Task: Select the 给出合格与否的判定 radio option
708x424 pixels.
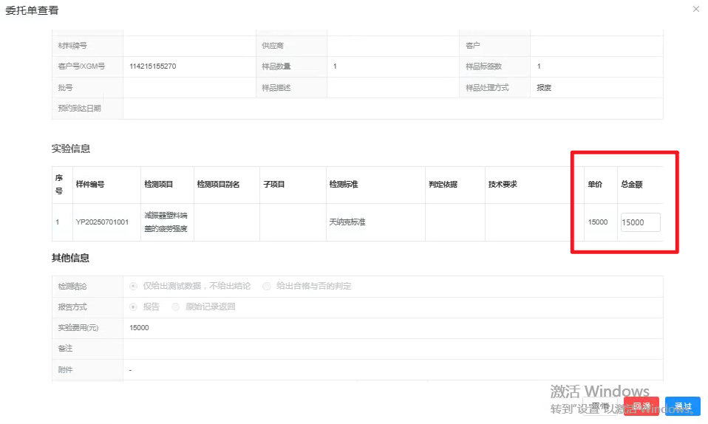Action: (267, 286)
